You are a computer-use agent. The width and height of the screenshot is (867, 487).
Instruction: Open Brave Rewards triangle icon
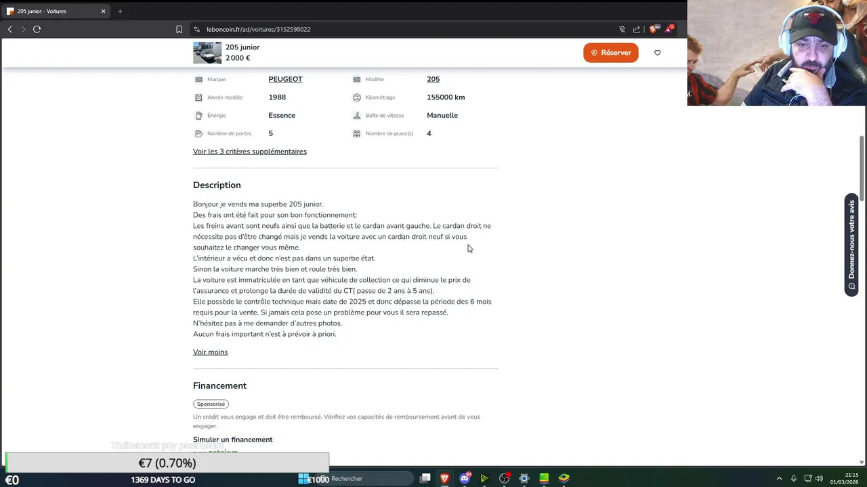tap(669, 29)
